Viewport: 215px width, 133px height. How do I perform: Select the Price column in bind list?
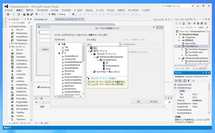(x=108, y=69)
